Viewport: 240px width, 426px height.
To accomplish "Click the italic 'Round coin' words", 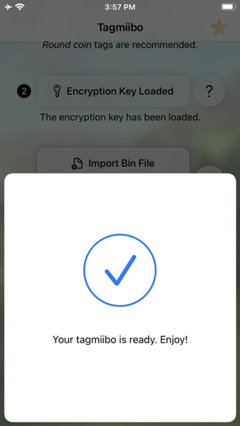I will tap(67, 45).
